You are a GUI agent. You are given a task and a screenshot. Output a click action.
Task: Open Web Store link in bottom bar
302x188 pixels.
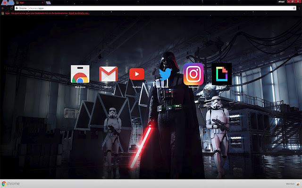click(x=293, y=184)
